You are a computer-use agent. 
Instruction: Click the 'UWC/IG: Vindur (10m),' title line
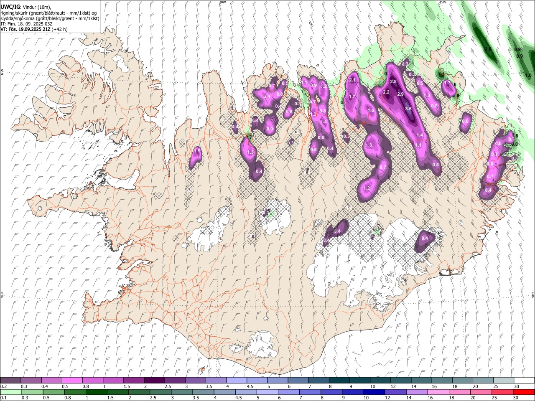(26, 7)
